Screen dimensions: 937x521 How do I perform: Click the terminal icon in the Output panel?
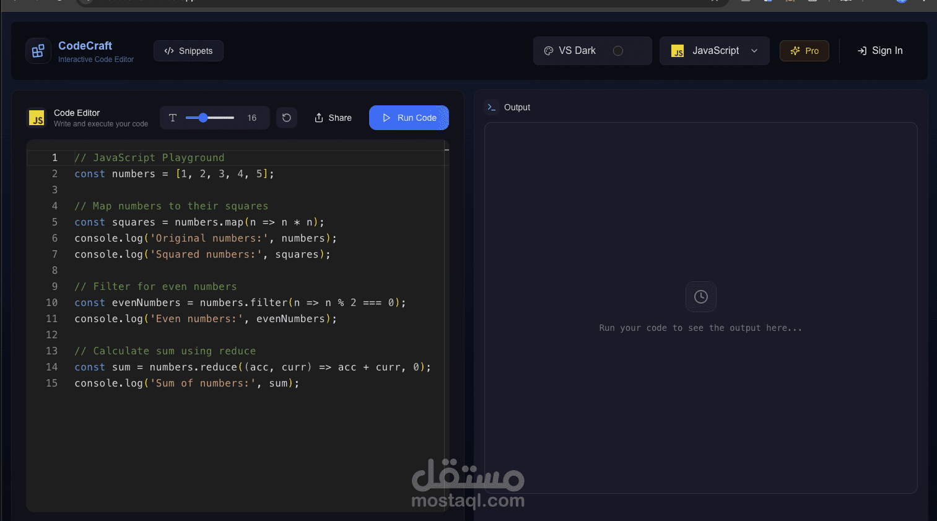pyautogui.click(x=491, y=107)
